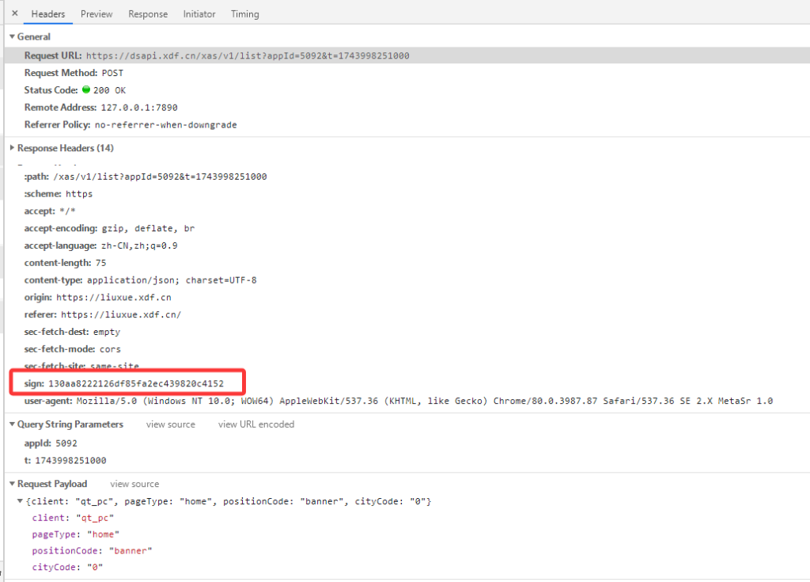Expand the Response Headers (14) section

tap(12, 148)
